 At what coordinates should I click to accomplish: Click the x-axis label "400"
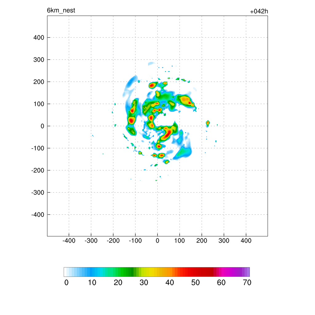(x=246, y=241)
